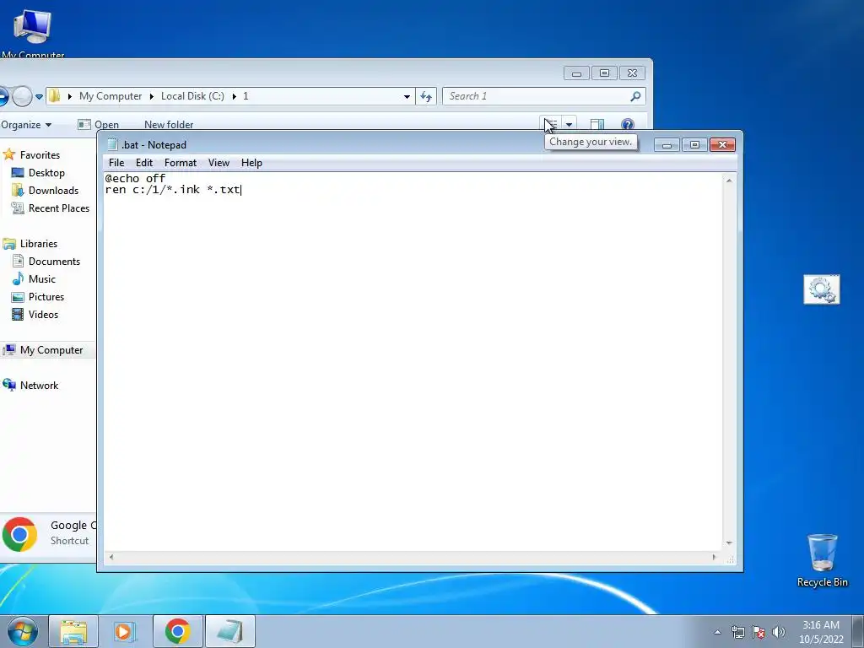Click the Explorer help question mark icon
Viewport: 864px width, 648px height.
627,125
